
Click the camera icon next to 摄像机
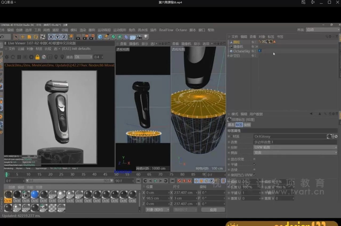(x=231, y=46)
